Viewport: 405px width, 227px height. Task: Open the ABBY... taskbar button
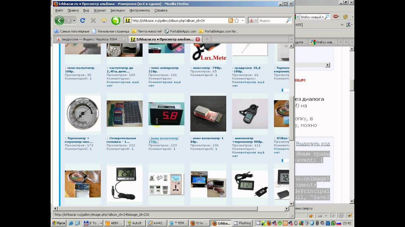pos(114,223)
